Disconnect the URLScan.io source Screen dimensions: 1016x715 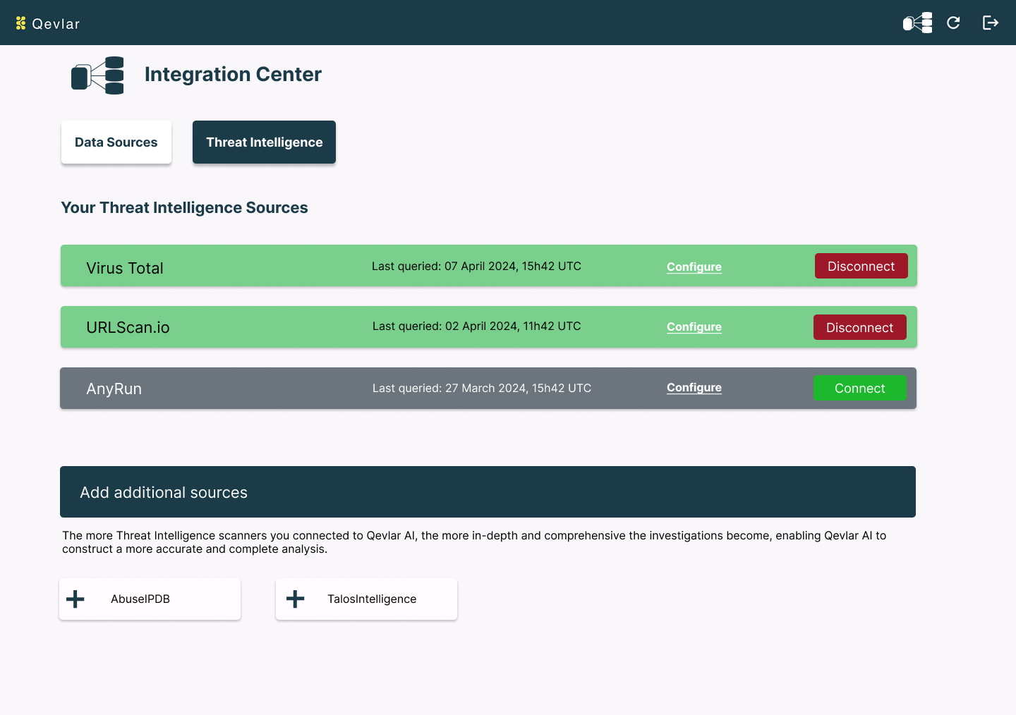860,327
